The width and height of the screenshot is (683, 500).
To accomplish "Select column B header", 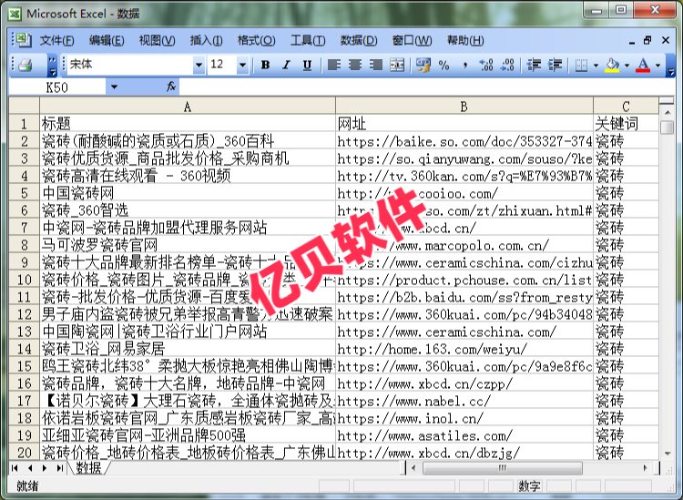I will coord(464,107).
